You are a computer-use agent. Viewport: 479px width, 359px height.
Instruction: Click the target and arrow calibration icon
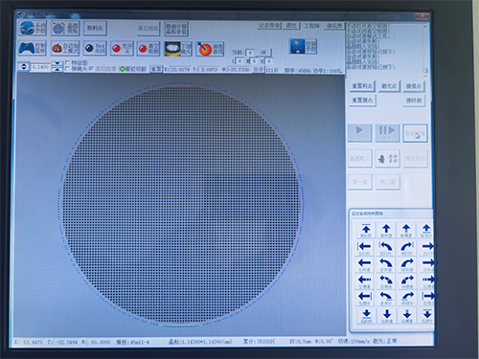pyautogui.click(x=210, y=49)
